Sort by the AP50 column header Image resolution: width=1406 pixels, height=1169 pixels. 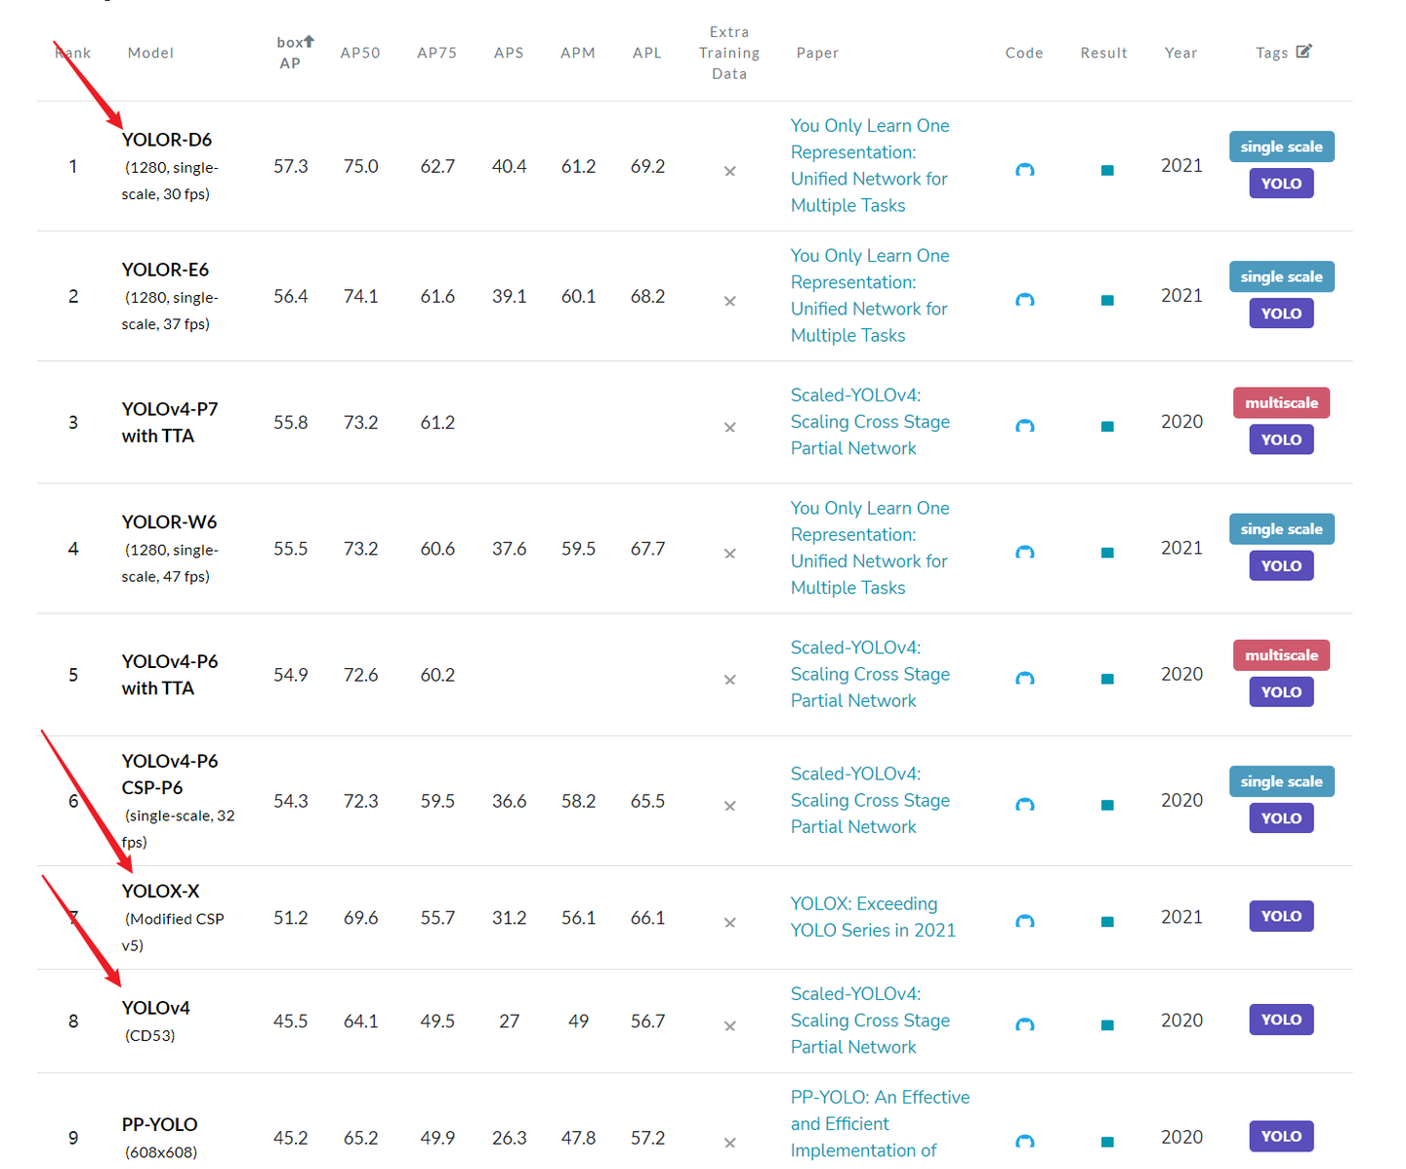tap(360, 53)
